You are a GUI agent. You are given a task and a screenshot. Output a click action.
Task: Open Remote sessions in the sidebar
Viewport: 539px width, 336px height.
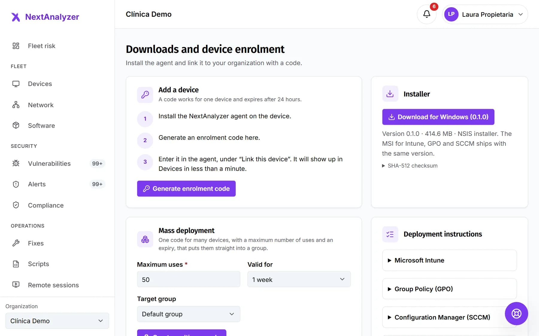click(x=57, y=285)
